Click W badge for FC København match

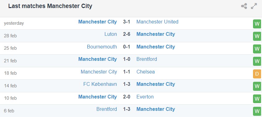coord(257,86)
